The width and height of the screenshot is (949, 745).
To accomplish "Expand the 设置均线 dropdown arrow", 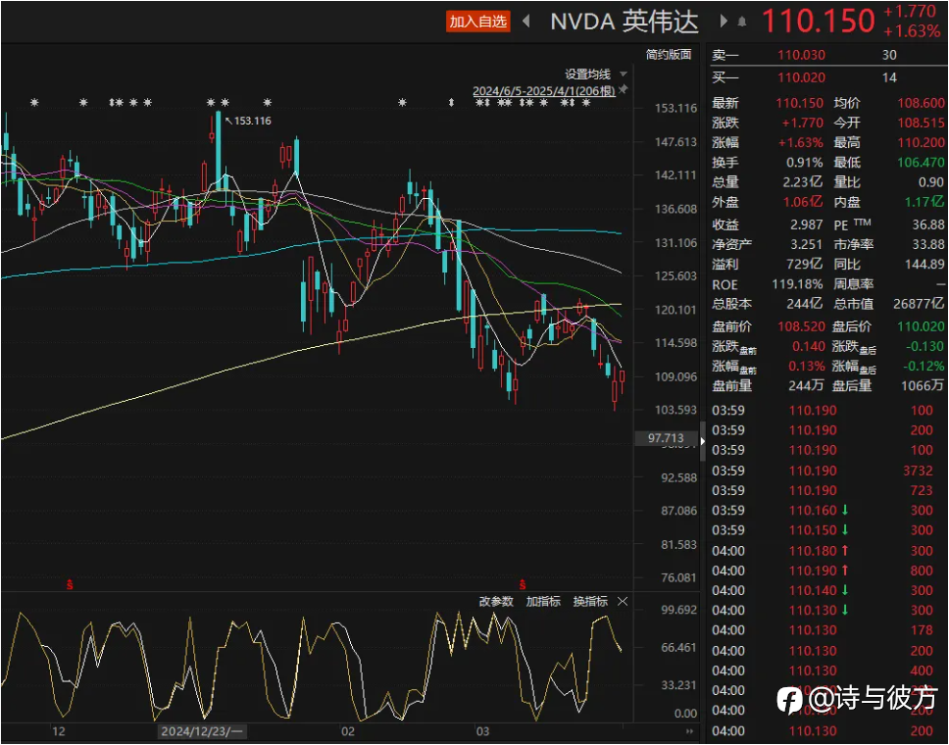I will pos(624,74).
